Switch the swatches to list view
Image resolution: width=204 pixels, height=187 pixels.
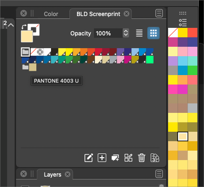point(139,33)
